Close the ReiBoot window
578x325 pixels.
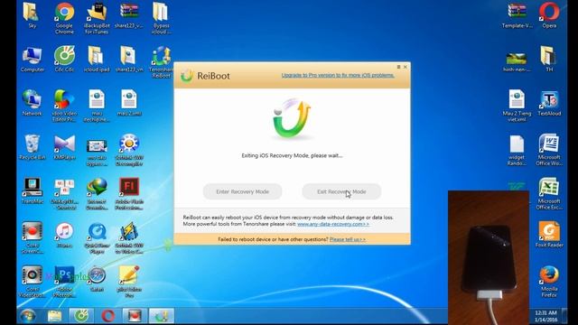[x=406, y=67]
